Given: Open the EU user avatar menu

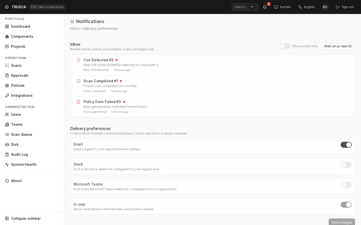Looking at the screenshot, I should pos(325,7).
